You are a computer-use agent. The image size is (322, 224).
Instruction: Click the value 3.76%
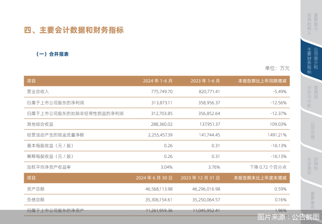[214, 167]
